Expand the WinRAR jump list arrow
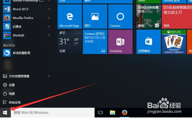Screen dimensions: 192x118 [49, 35]
